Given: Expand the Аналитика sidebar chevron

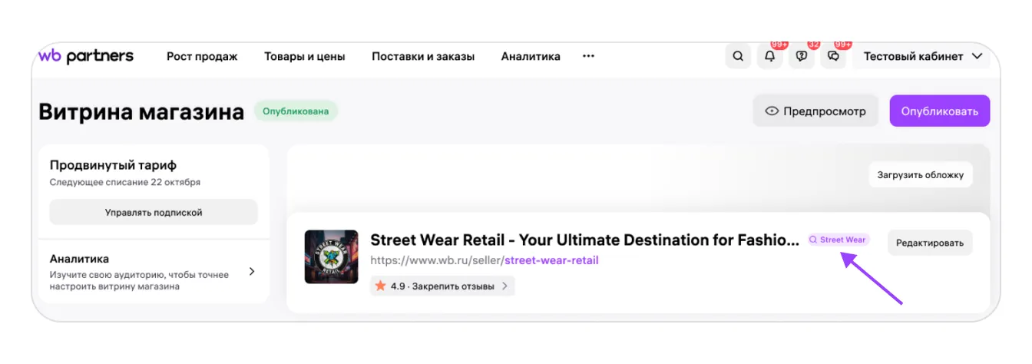Looking at the screenshot, I should click(252, 272).
